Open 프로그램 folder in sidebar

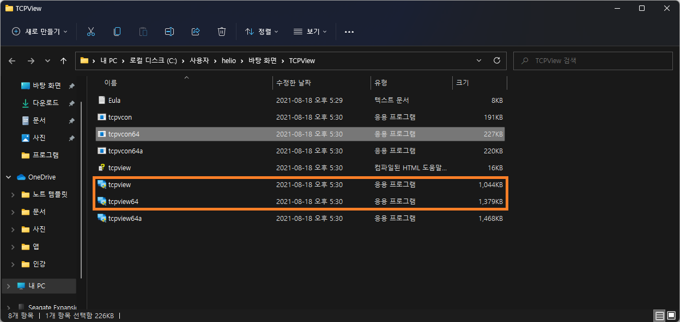(x=46, y=155)
